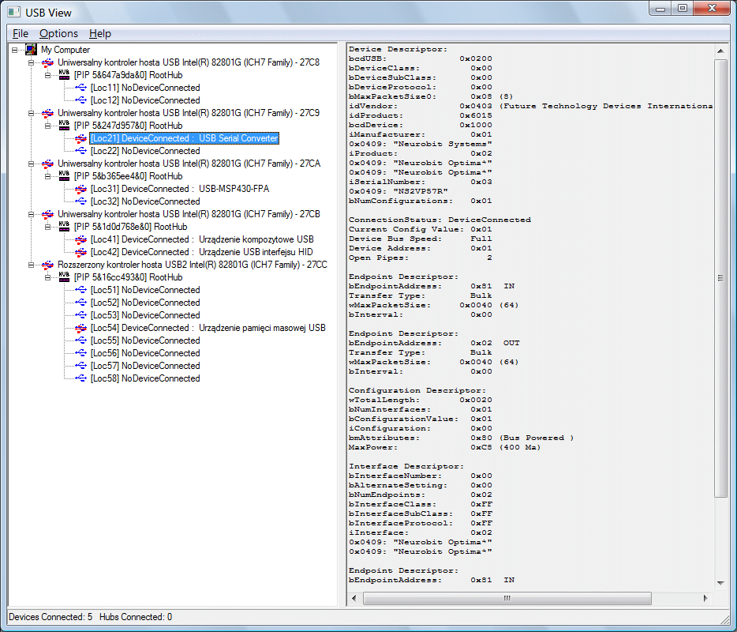Click hub icon of PIP 5&647a9da&0 RootHub
Screen dimensions: 737x632
(64, 74)
